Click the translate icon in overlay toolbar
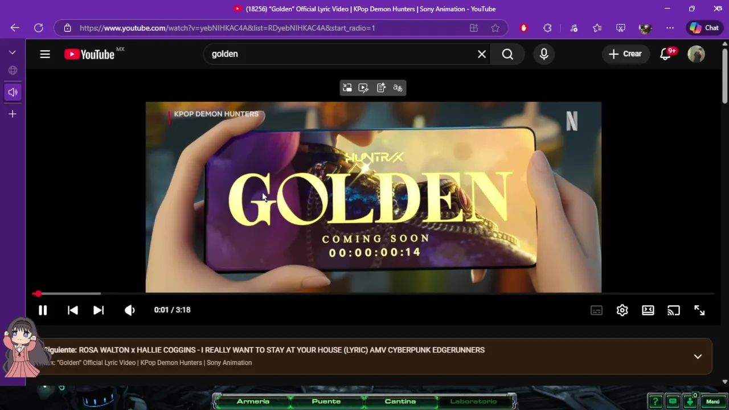This screenshot has height=410, width=729. point(398,88)
